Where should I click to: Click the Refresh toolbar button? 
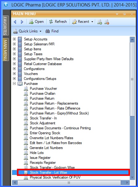coord(58,22)
